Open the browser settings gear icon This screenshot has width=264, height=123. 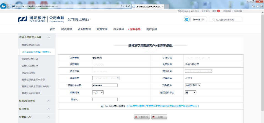pos(261,6)
